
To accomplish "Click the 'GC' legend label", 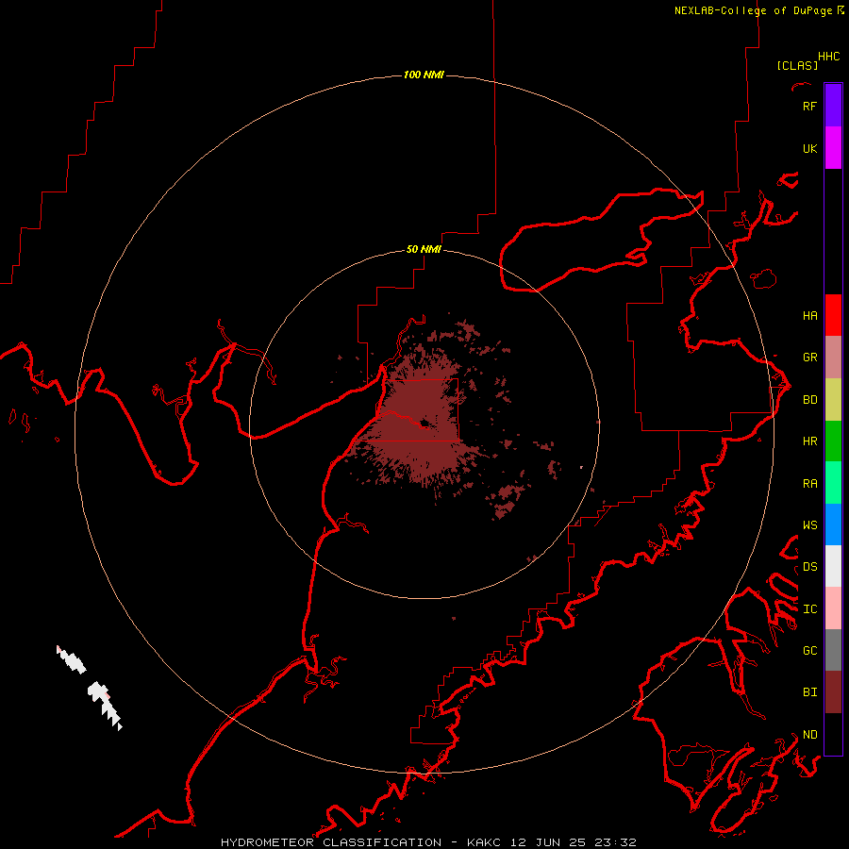I will pyautogui.click(x=810, y=650).
